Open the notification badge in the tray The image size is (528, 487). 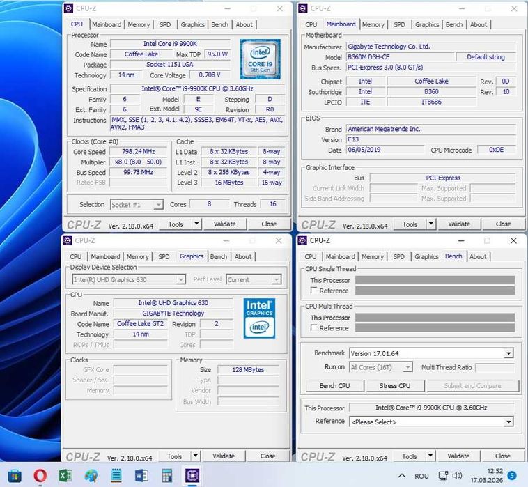point(512,476)
